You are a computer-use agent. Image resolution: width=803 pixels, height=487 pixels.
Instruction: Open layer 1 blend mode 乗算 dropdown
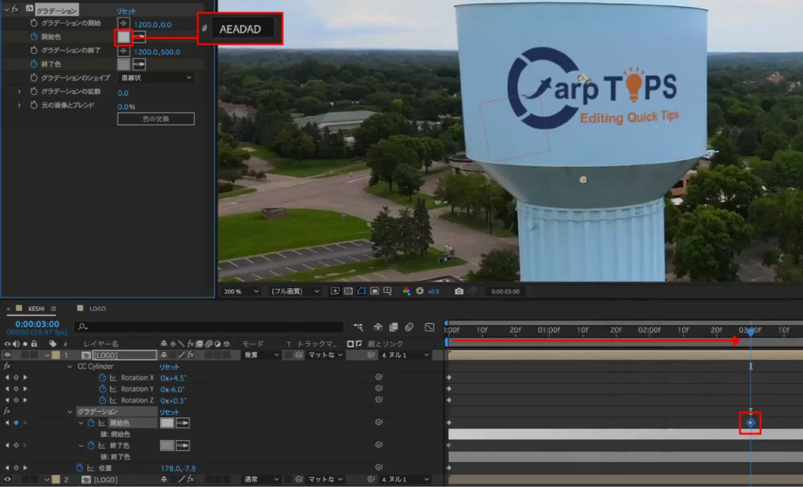point(261,355)
